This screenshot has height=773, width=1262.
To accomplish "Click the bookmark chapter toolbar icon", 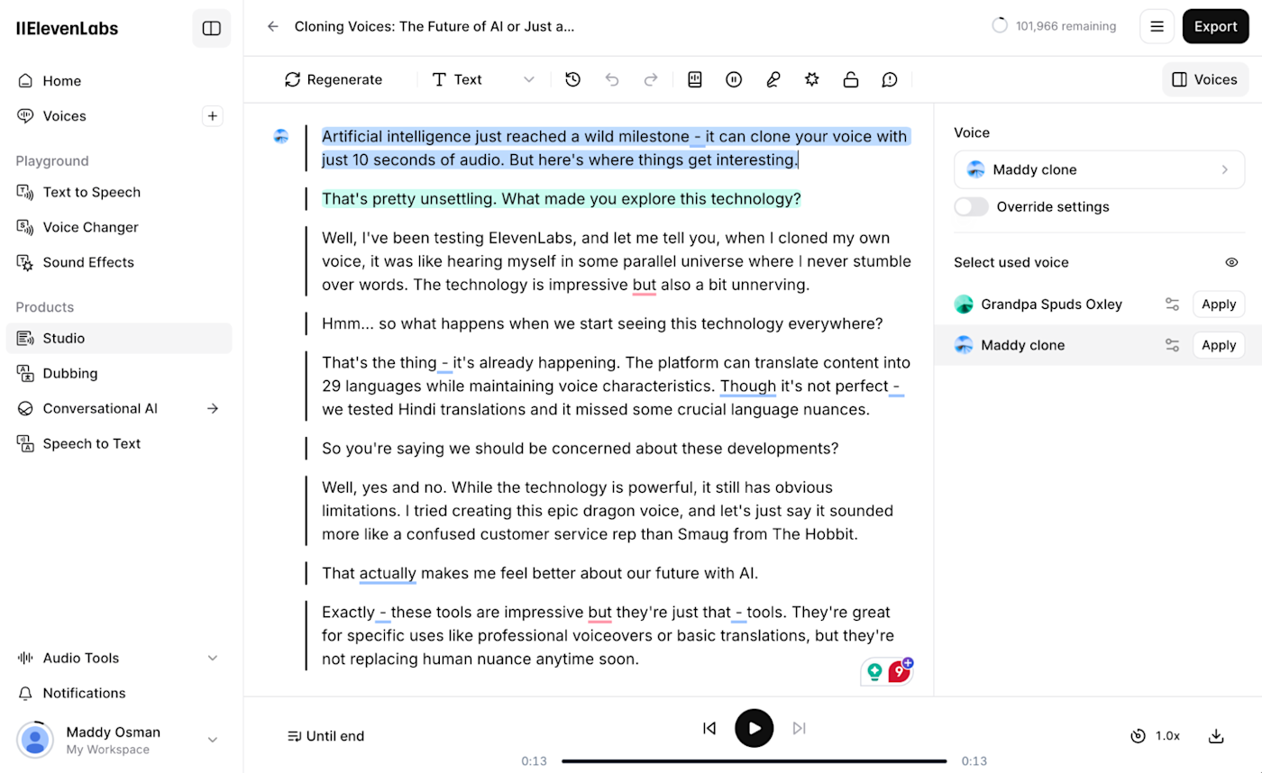I will click(x=694, y=79).
